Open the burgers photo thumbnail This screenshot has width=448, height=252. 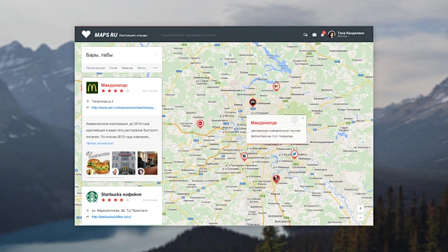(98, 163)
